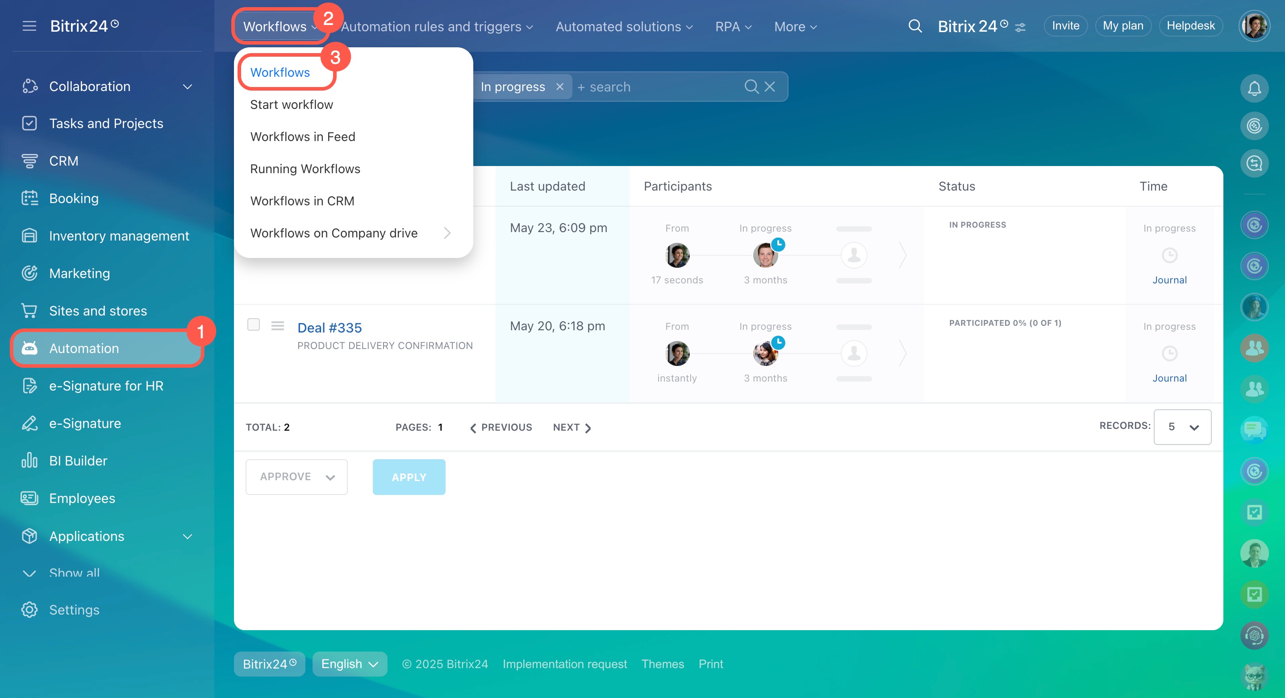Select the Deal #335 row checkbox
The image size is (1285, 698).
[254, 324]
